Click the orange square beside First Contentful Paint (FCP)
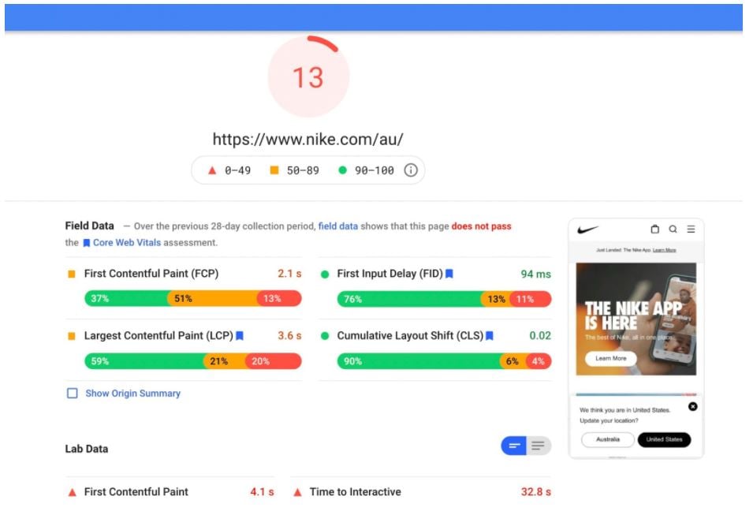 [72, 274]
